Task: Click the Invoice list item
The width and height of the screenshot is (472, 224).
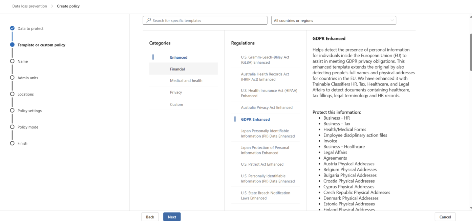Action: [330, 141]
